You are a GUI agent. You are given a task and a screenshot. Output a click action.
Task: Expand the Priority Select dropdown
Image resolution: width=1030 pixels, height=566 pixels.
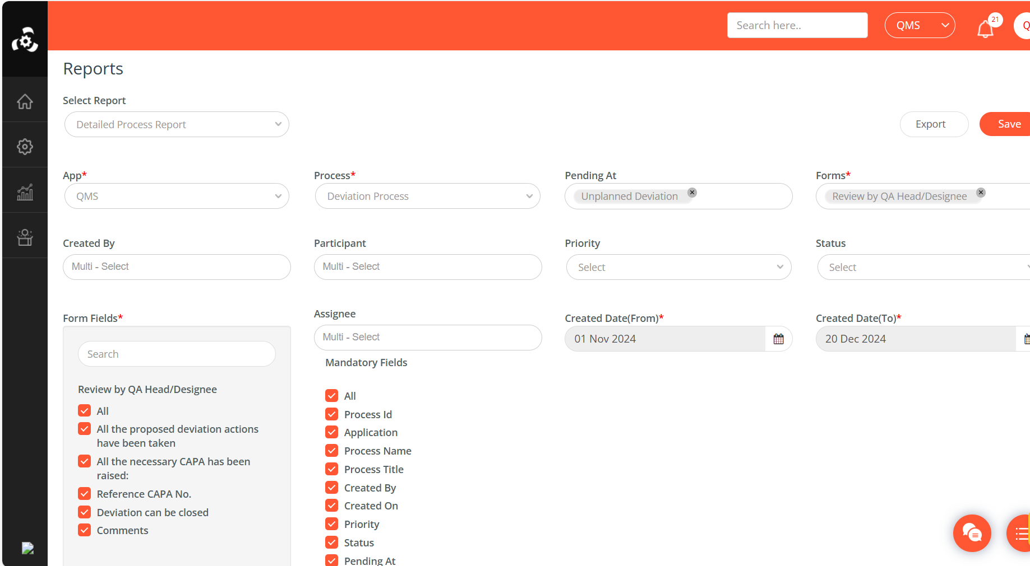click(678, 267)
